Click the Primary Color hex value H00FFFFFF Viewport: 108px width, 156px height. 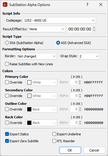pyautogui.click(x=93, y=82)
